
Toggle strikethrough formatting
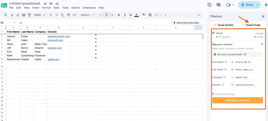[x=130, y=15]
